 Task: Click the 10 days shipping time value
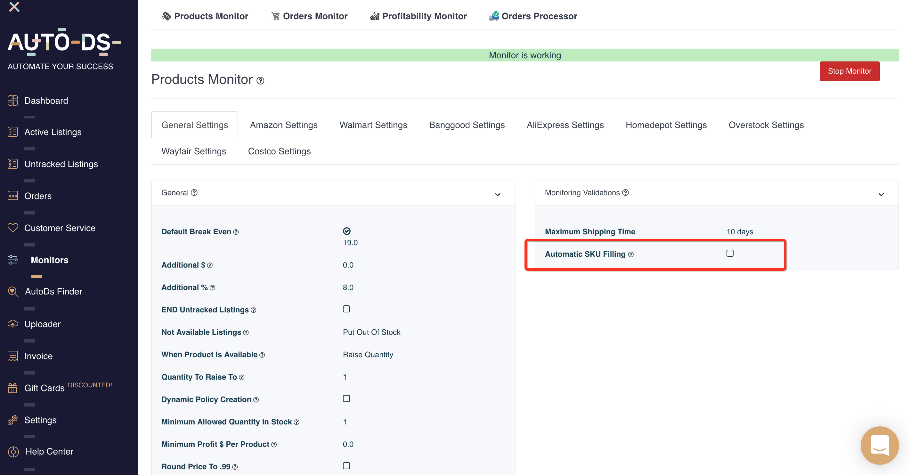click(740, 232)
